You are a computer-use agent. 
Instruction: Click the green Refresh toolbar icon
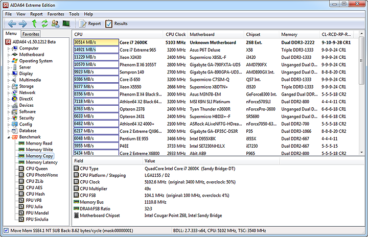[x=44, y=23]
